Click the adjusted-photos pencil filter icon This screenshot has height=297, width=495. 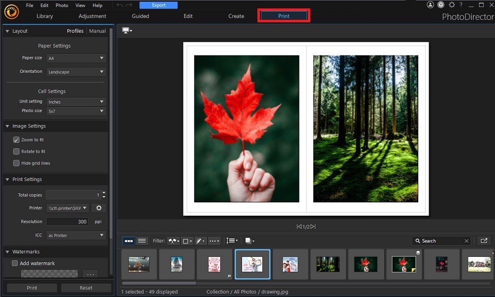(x=200, y=240)
